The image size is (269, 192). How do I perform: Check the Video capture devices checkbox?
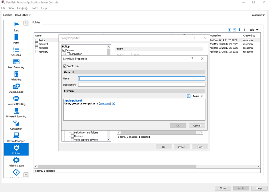73,140
